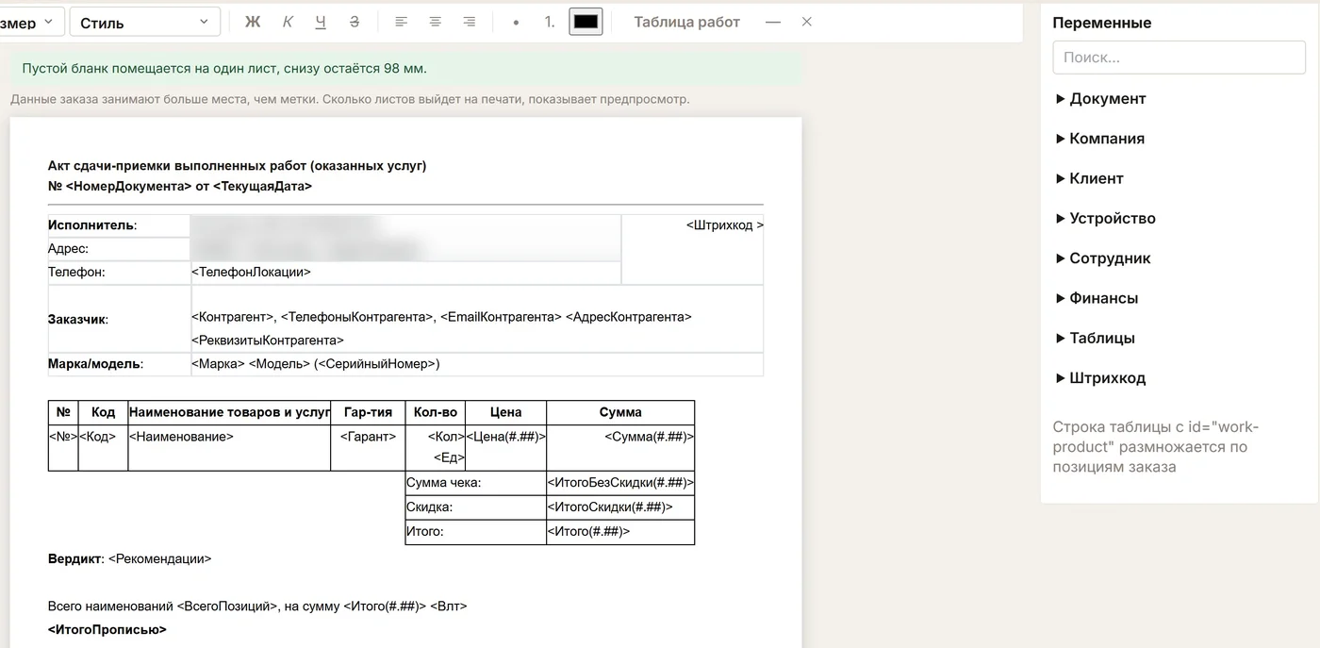This screenshot has width=1320, height=648.
Task: Center align the text
Action: 436,22
